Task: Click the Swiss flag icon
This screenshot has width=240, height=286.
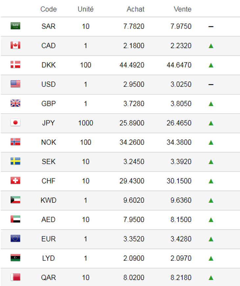Action: 15,181
